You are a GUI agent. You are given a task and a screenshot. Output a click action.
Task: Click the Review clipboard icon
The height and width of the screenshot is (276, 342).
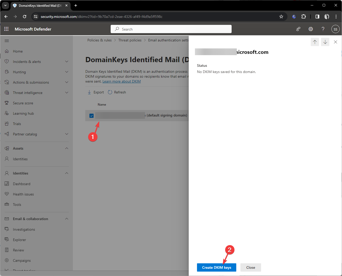click(x=7, y=250)
